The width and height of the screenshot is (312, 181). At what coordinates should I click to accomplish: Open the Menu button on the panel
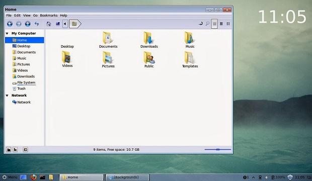tap(10, 177)
